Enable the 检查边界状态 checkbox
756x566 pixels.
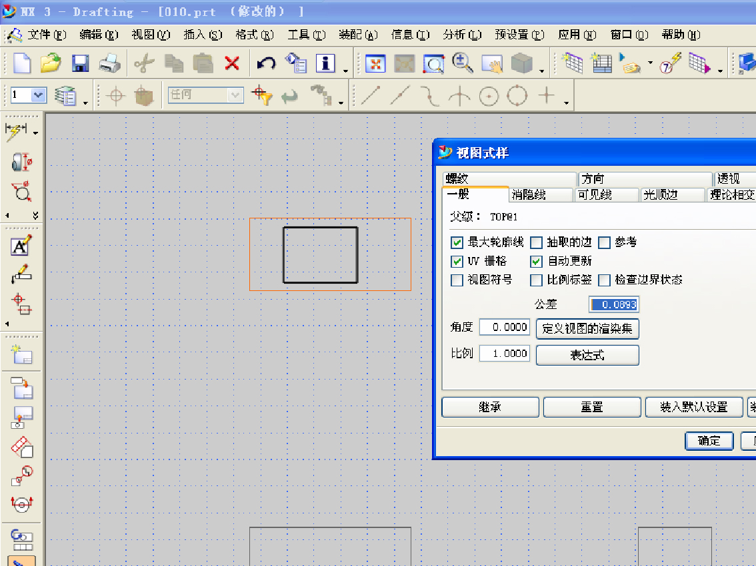[x=604, y=280]
